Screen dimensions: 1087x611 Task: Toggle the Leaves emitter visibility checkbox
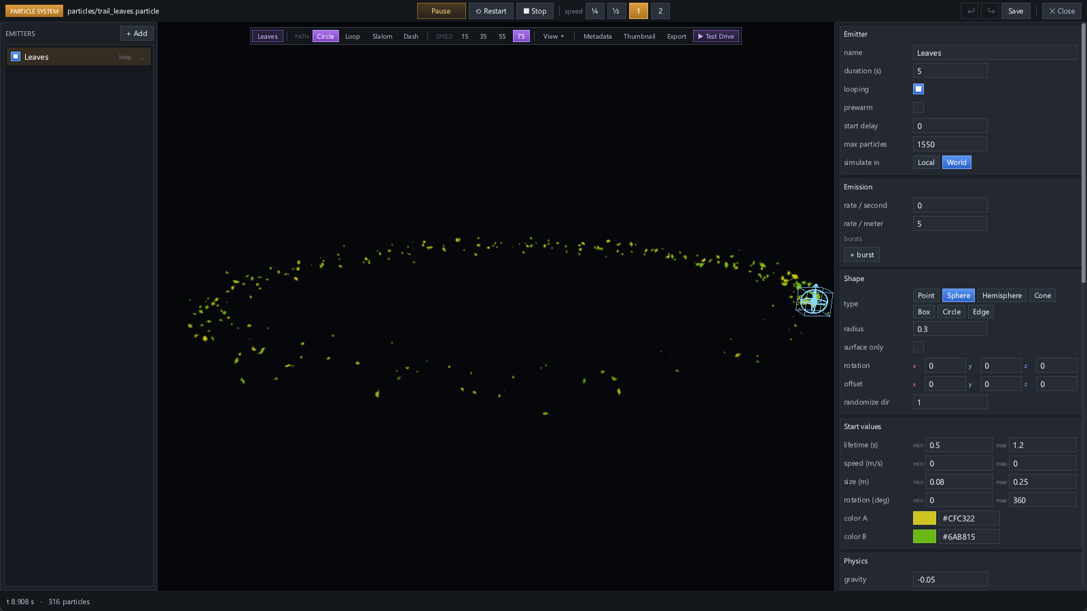[16, 56]
